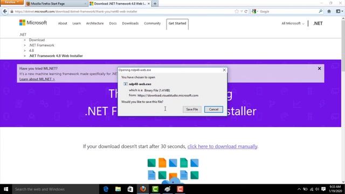Follow the Learn about ML.NET link
This screenshot has width=345, height=194.
[x=37, y=79]
